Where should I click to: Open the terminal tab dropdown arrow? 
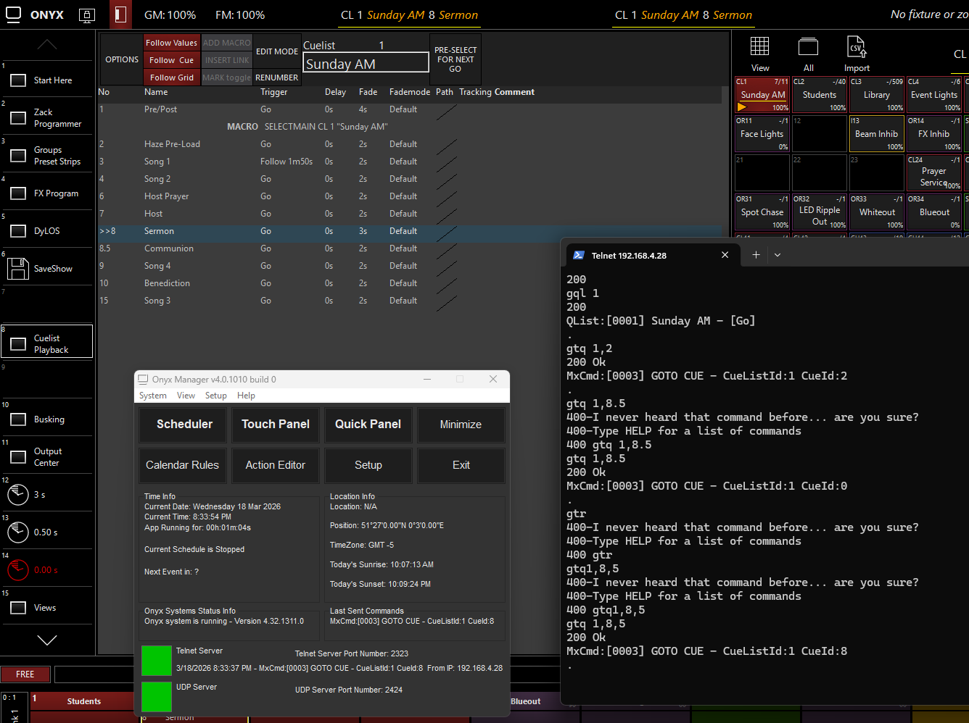(x=778, y=255)
